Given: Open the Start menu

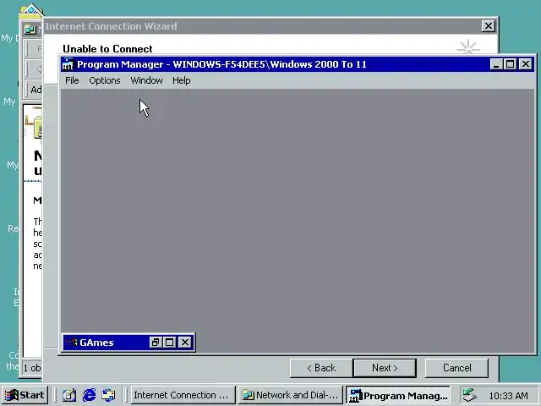Looking at the screenshot, I should (25, 395).
